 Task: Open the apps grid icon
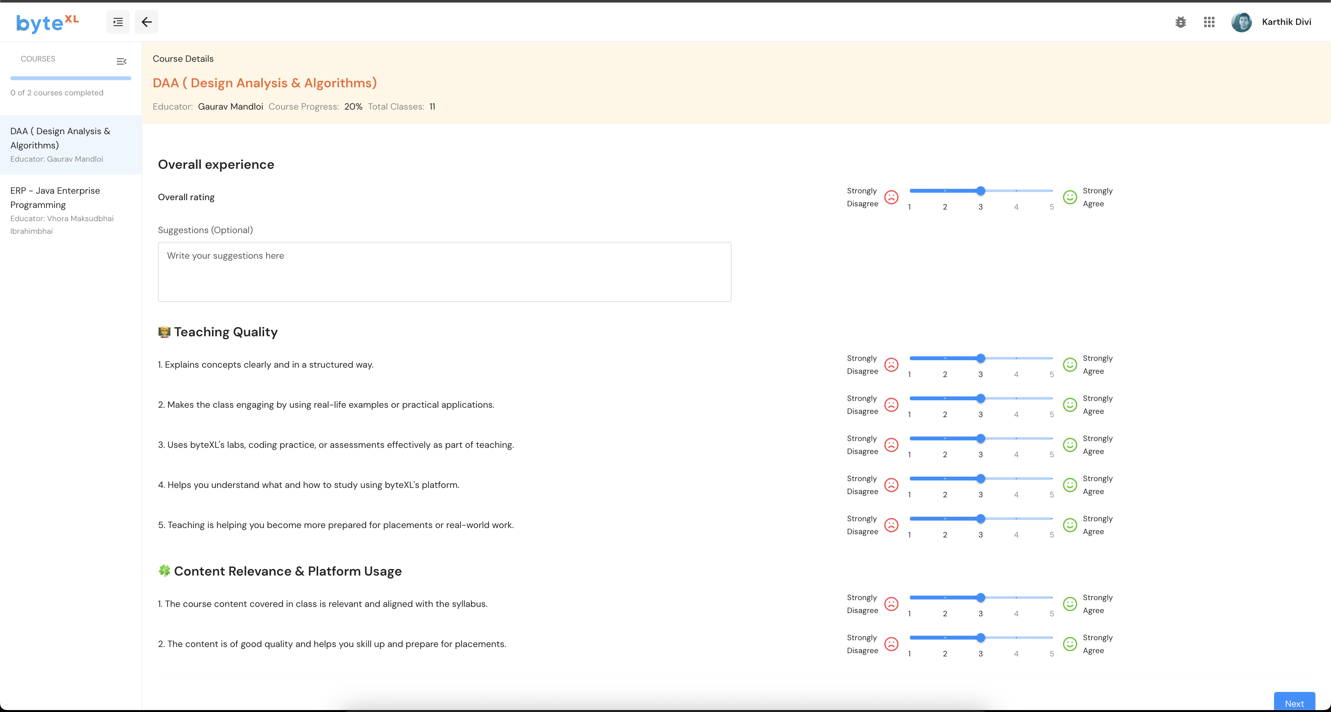pos(1209,22)
